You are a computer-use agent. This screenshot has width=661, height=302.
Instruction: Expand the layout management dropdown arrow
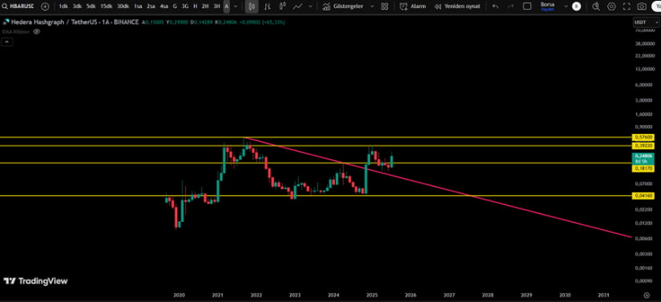click(566, 6)
